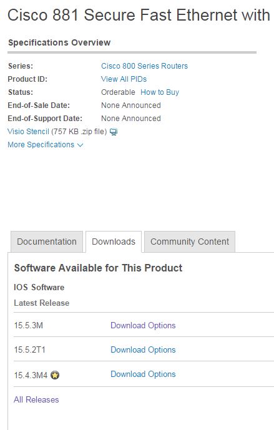The height and width of the screenshot is (430, 274).
Task: Download the Visio Stencil zip file
Action: coord(28,132)
